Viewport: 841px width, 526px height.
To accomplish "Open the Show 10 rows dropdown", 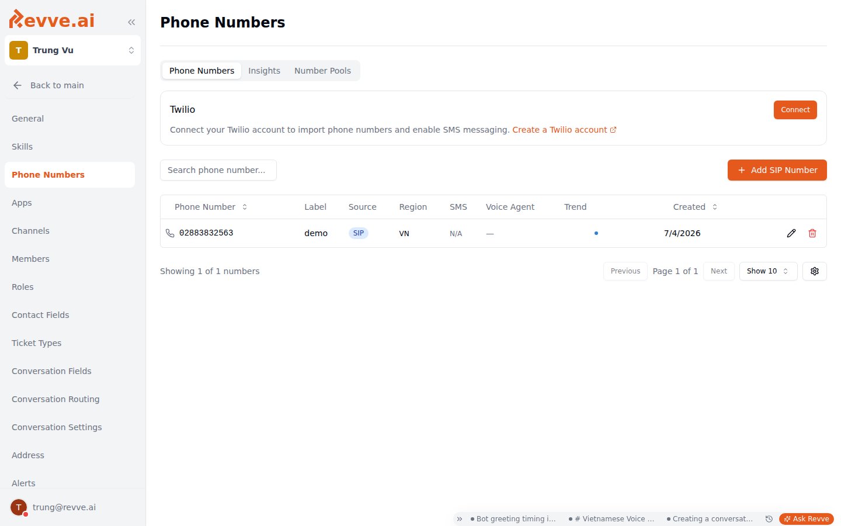I will (768, 271).
